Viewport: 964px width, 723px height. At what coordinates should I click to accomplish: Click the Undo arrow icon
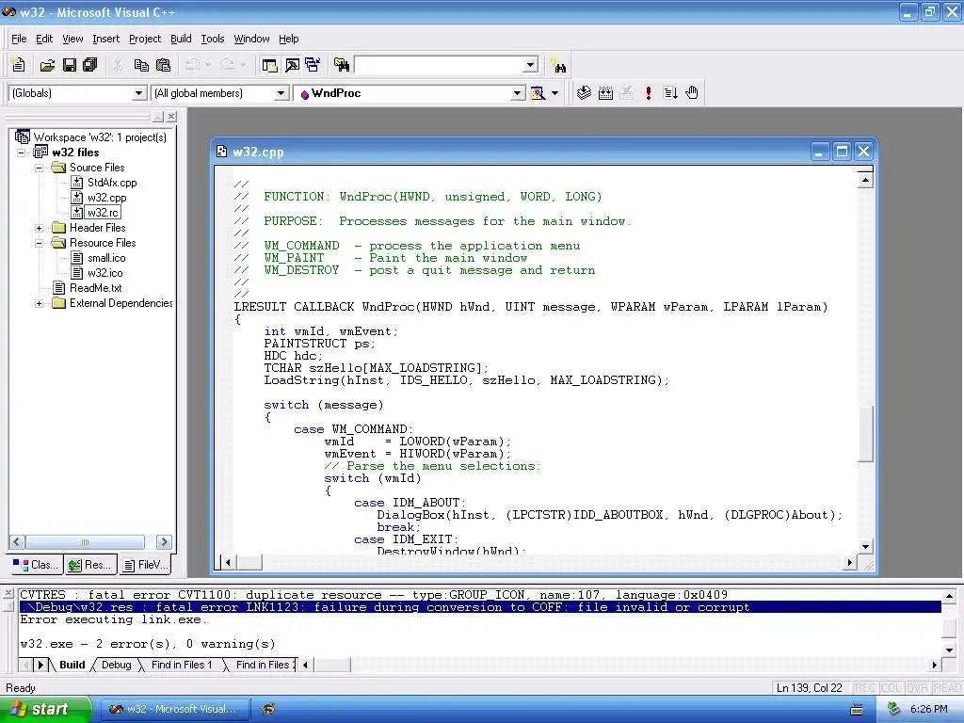pyautogui.click(x=193, y=65)
